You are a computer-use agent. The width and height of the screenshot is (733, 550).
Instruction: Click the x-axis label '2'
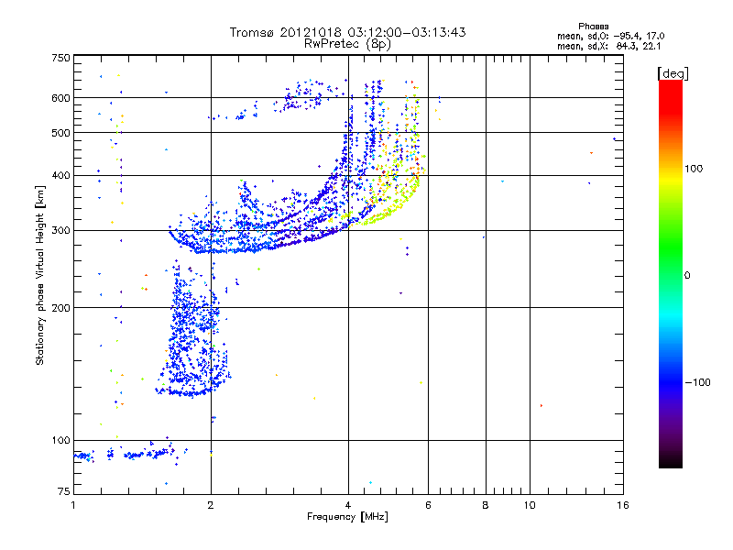(x=211, y=505)
